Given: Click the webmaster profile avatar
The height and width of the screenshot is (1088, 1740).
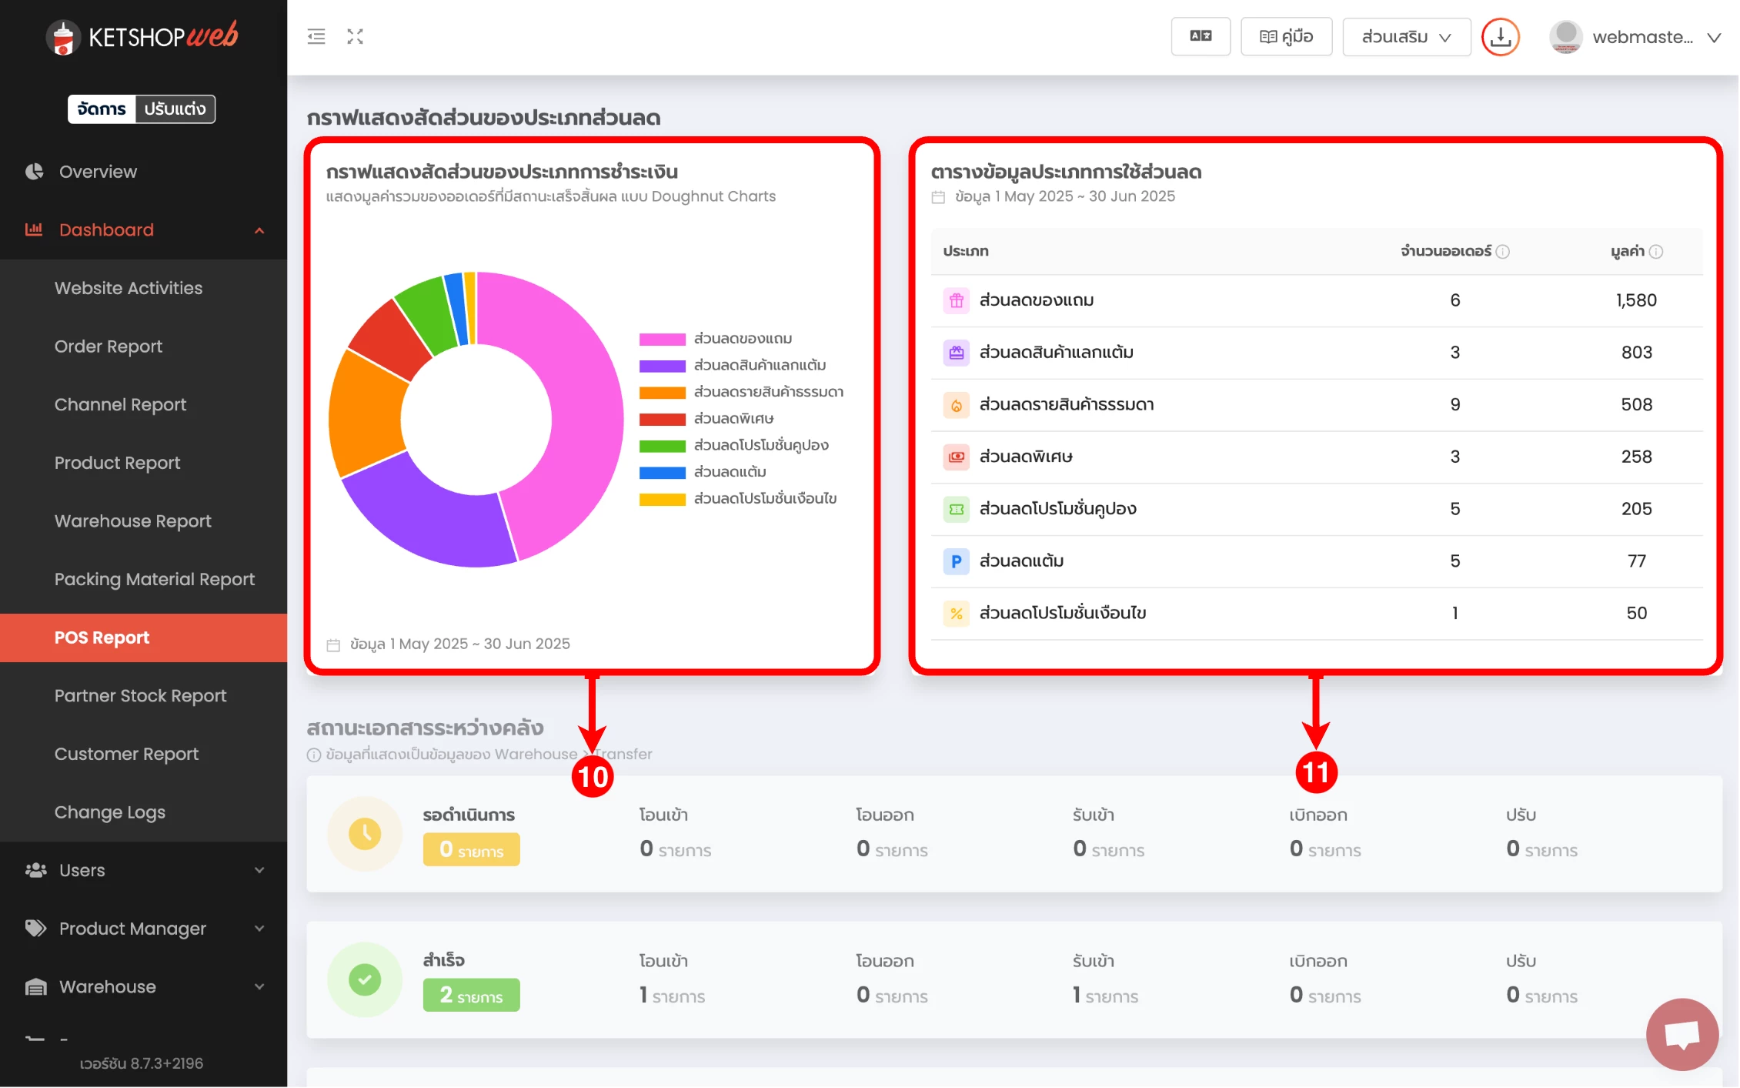Looking at the screenshot, I should click(x=1565, y=36).
